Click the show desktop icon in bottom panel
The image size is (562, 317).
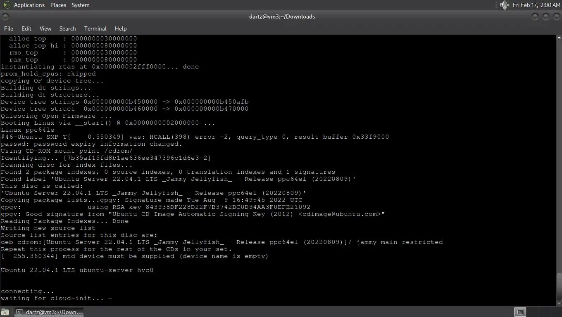[5, 312]
